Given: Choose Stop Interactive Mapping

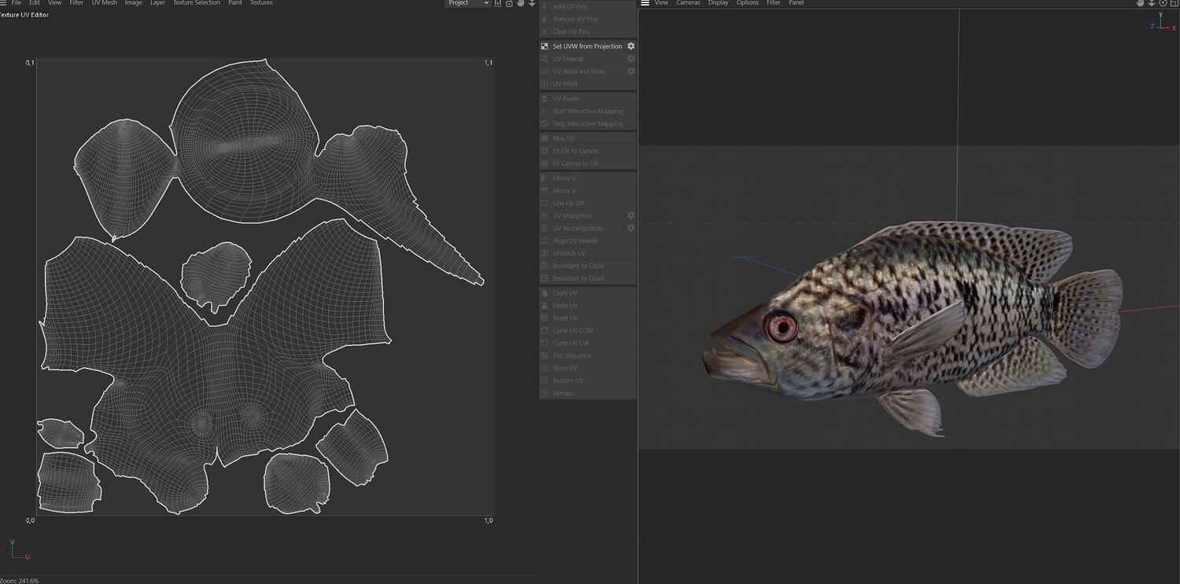Looking at the screenshot, I should [587, 123].
